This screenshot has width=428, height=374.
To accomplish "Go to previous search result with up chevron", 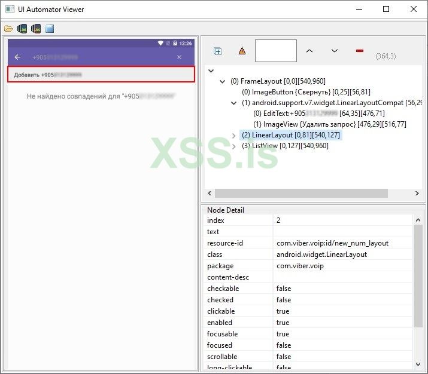I will pos(309,51).
